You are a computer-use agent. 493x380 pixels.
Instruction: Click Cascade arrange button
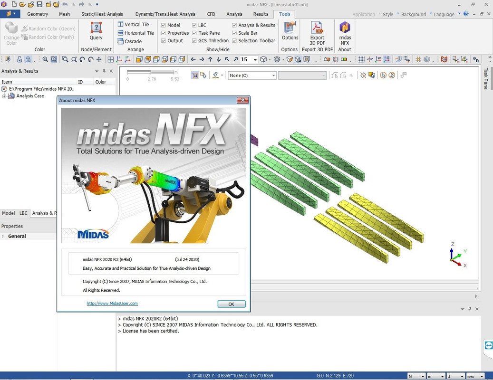[129, 41]
